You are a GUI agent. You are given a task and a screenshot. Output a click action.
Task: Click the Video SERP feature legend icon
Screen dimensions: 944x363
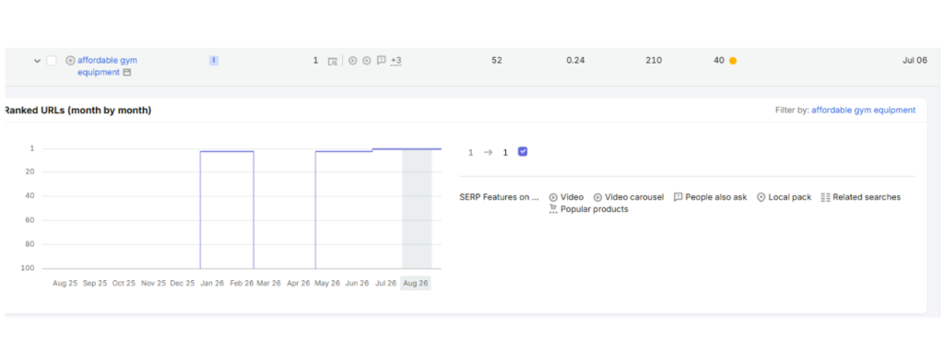coord(553,197)
